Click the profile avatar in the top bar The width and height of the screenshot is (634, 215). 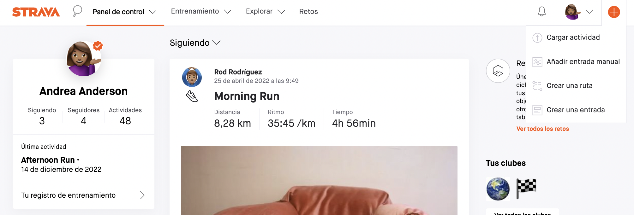573,12
